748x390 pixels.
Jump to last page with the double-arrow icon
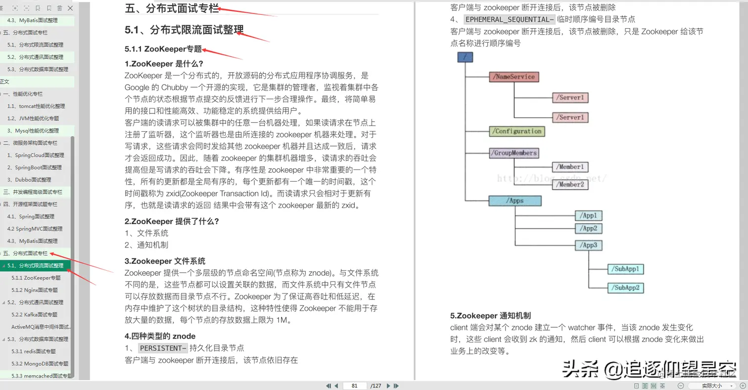coord(396,386)
